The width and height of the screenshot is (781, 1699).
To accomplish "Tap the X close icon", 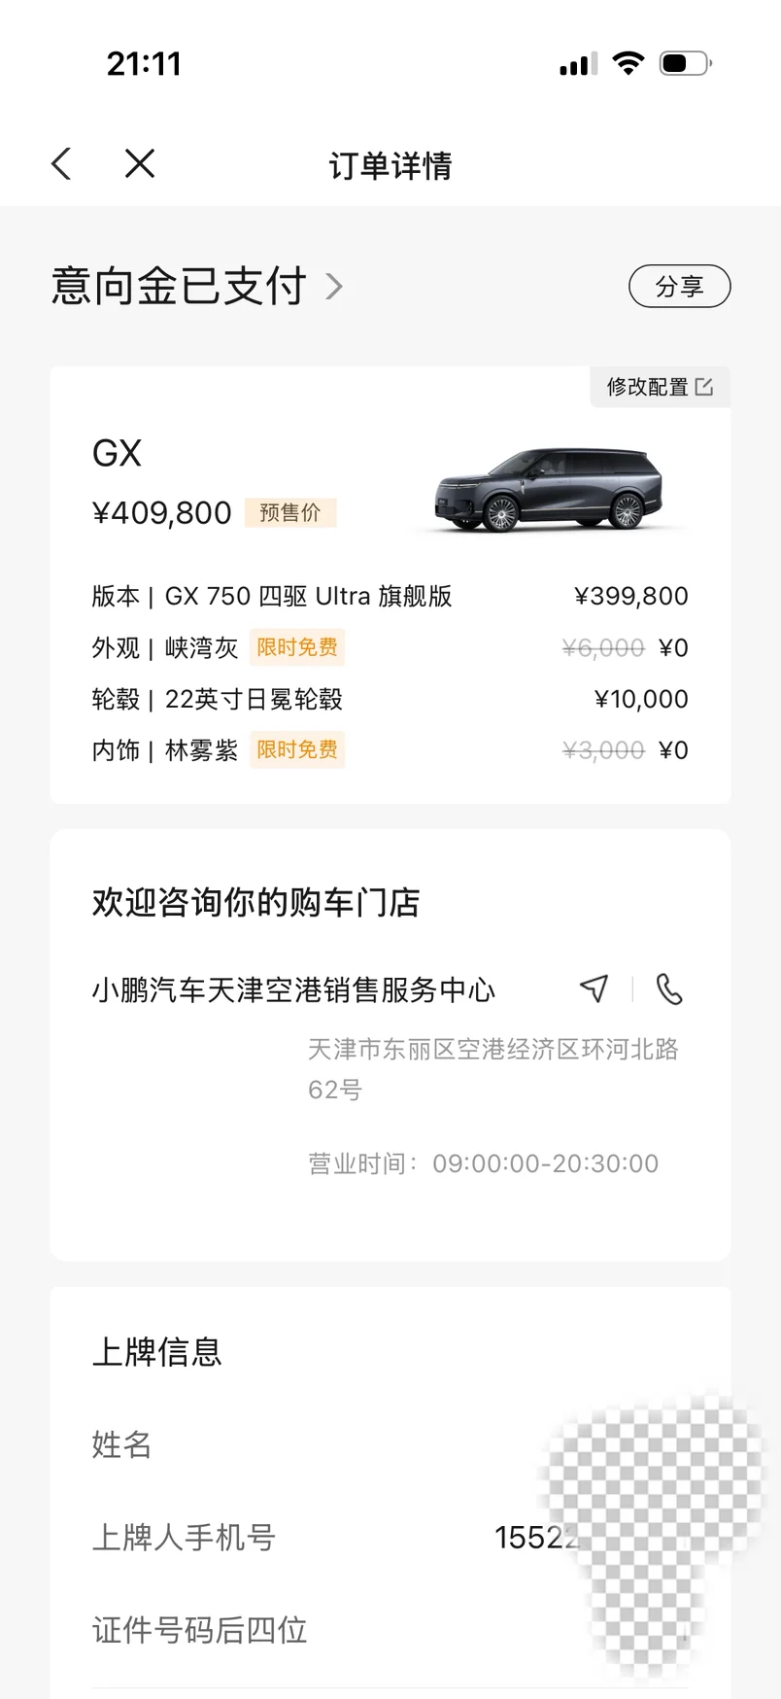I will tap(140, 163).
